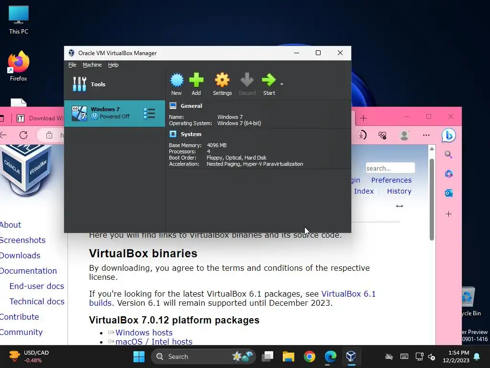Open the Index link on webpage

coord(364,191)
